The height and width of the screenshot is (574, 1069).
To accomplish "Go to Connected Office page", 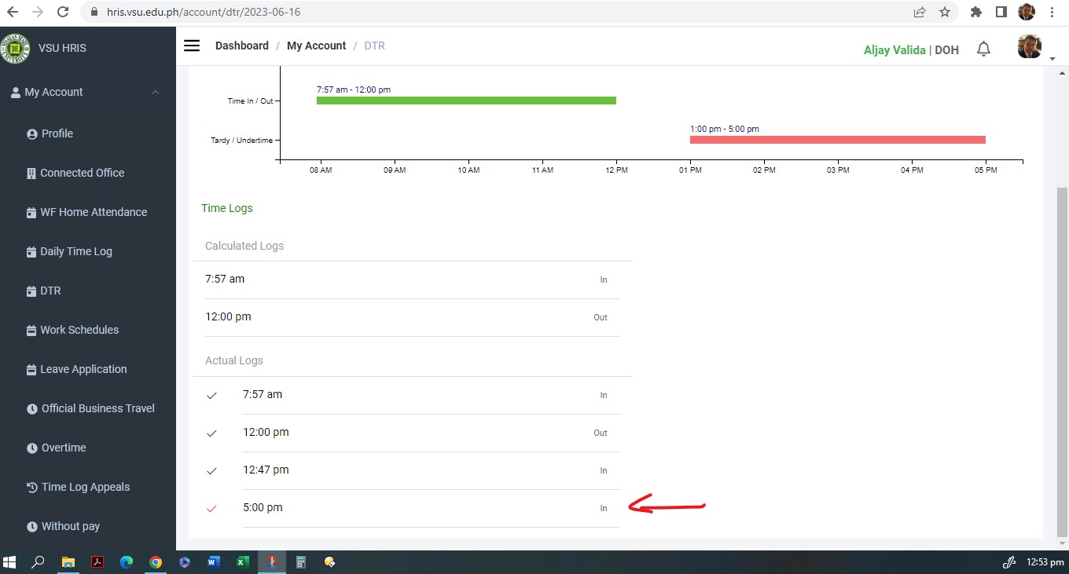I will point(82,173).
